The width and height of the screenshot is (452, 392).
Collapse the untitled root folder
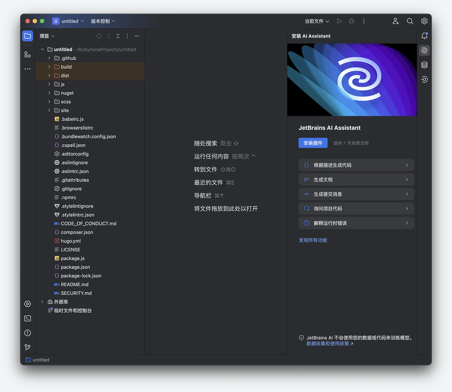tap(42, 49)
